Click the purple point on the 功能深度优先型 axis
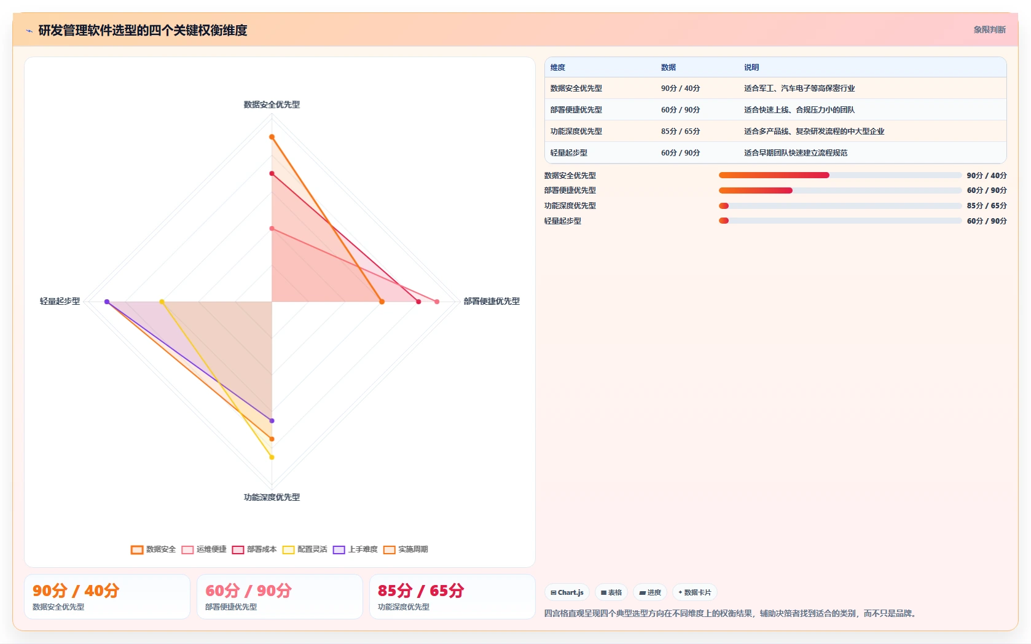This screenshot has width=1031, height=644. 272,421
